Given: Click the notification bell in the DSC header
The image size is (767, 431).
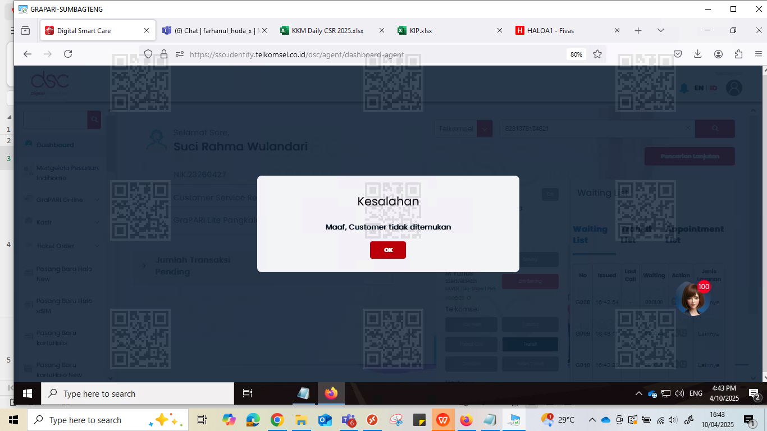Looking at the screenshot, I should [x=684, y=88].
